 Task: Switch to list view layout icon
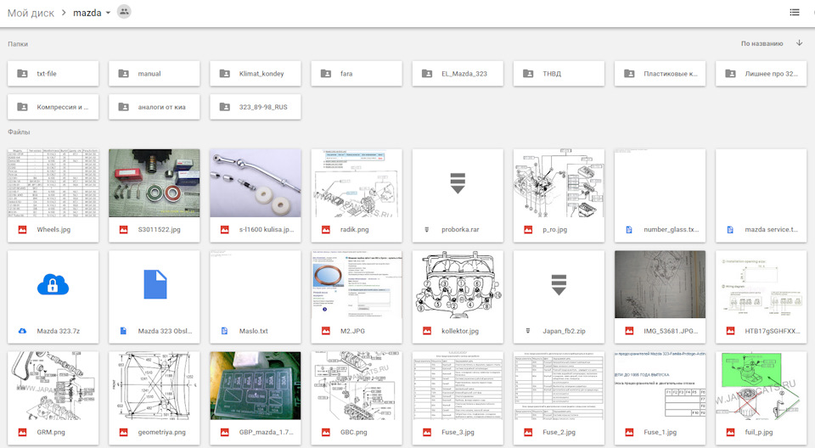click(x=795, y=12)
